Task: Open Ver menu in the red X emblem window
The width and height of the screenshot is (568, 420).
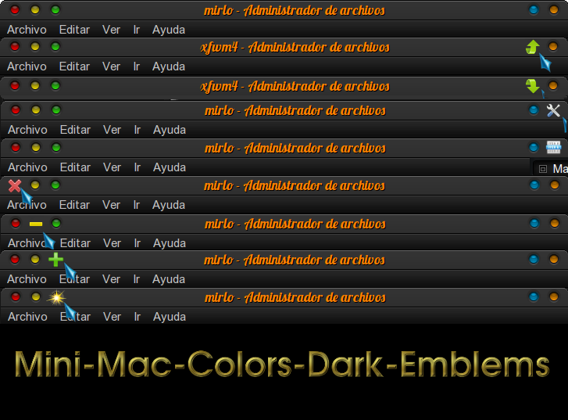Action: pyautogui.click(x=111, y=205)
